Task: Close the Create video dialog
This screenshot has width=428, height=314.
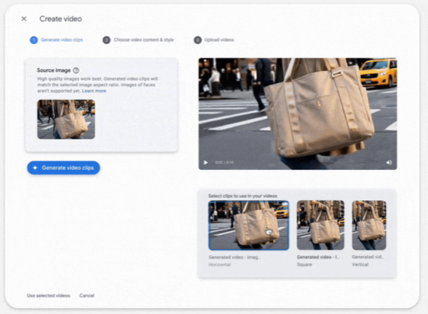Action: click(x=24, y=19)
